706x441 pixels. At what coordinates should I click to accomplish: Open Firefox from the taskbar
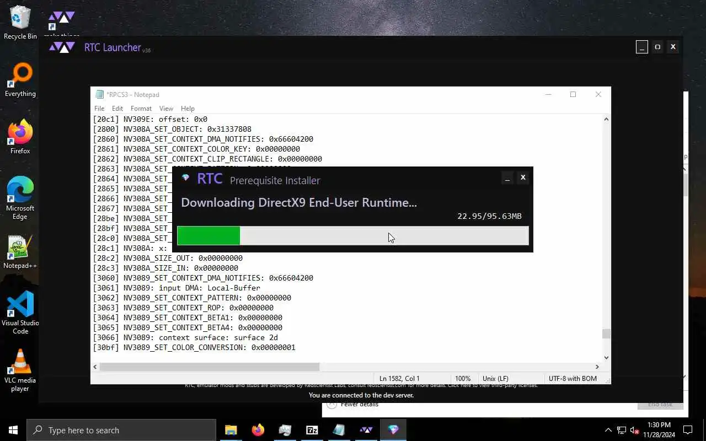pos(258,430)
